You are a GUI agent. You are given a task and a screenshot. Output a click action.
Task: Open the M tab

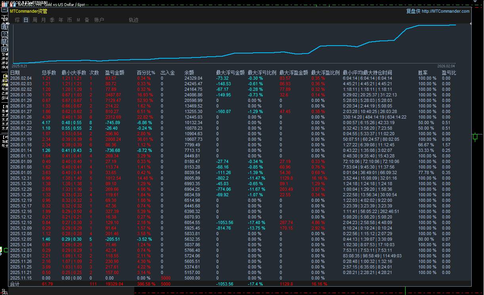[78, 20]
